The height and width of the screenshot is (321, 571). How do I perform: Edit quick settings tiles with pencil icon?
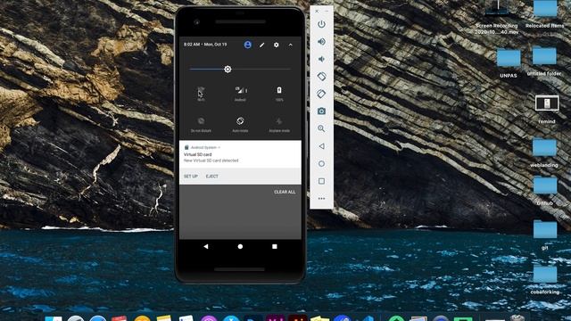pos(261,45)
